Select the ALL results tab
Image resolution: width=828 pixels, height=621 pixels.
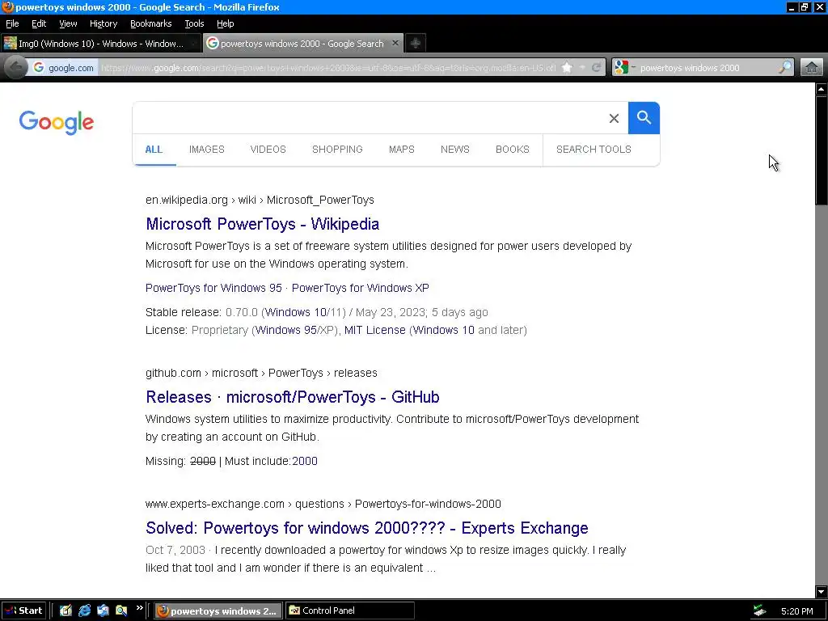click(x=154, y=150)
